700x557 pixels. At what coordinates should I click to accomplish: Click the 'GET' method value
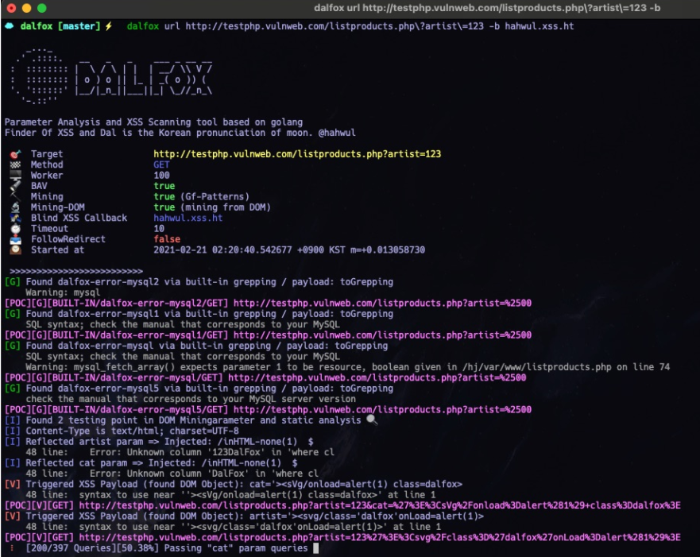coord(161,164)
